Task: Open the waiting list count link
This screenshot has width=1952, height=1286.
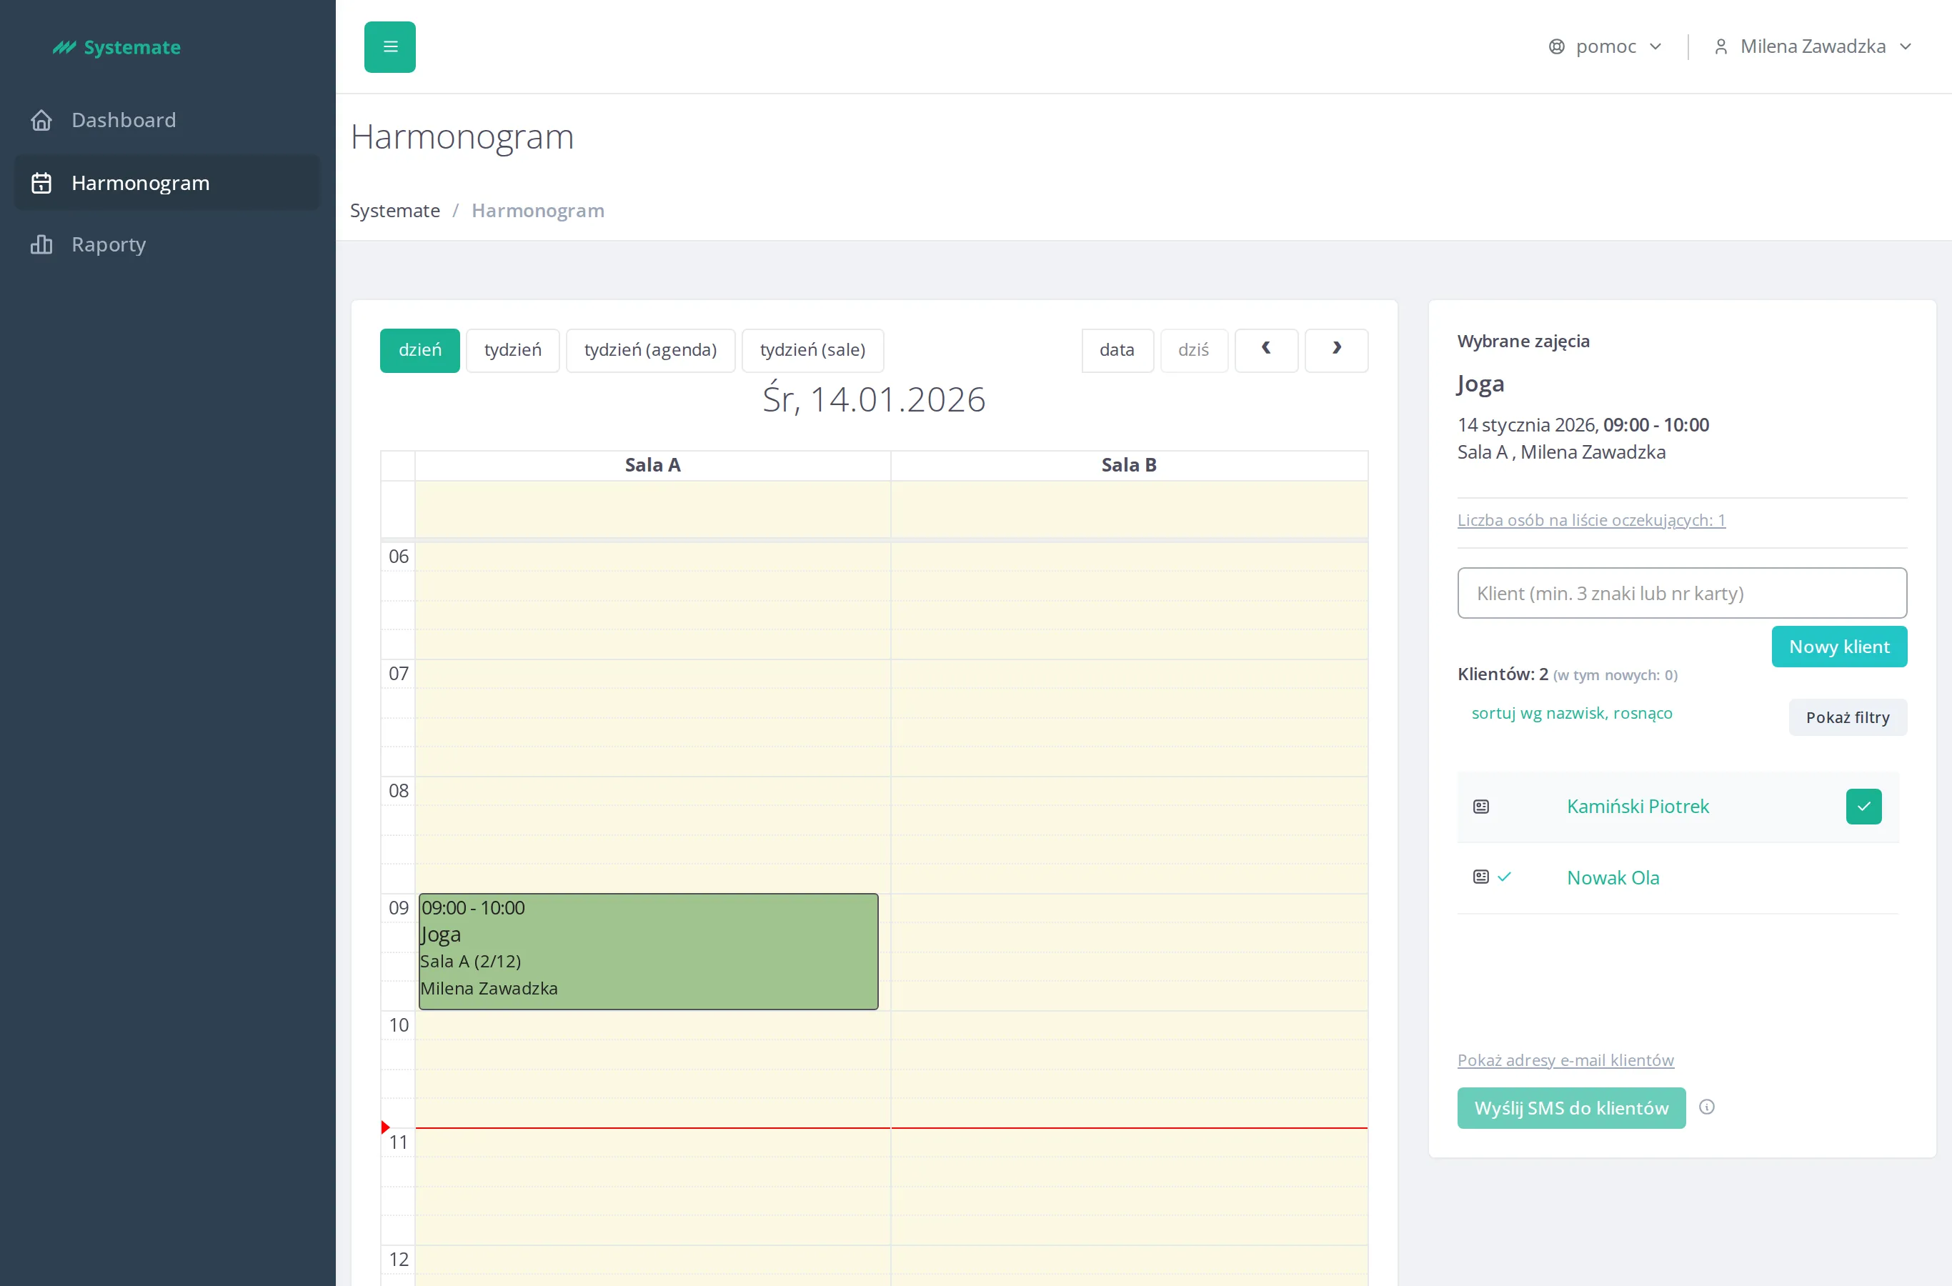Action: point(1591,520)
